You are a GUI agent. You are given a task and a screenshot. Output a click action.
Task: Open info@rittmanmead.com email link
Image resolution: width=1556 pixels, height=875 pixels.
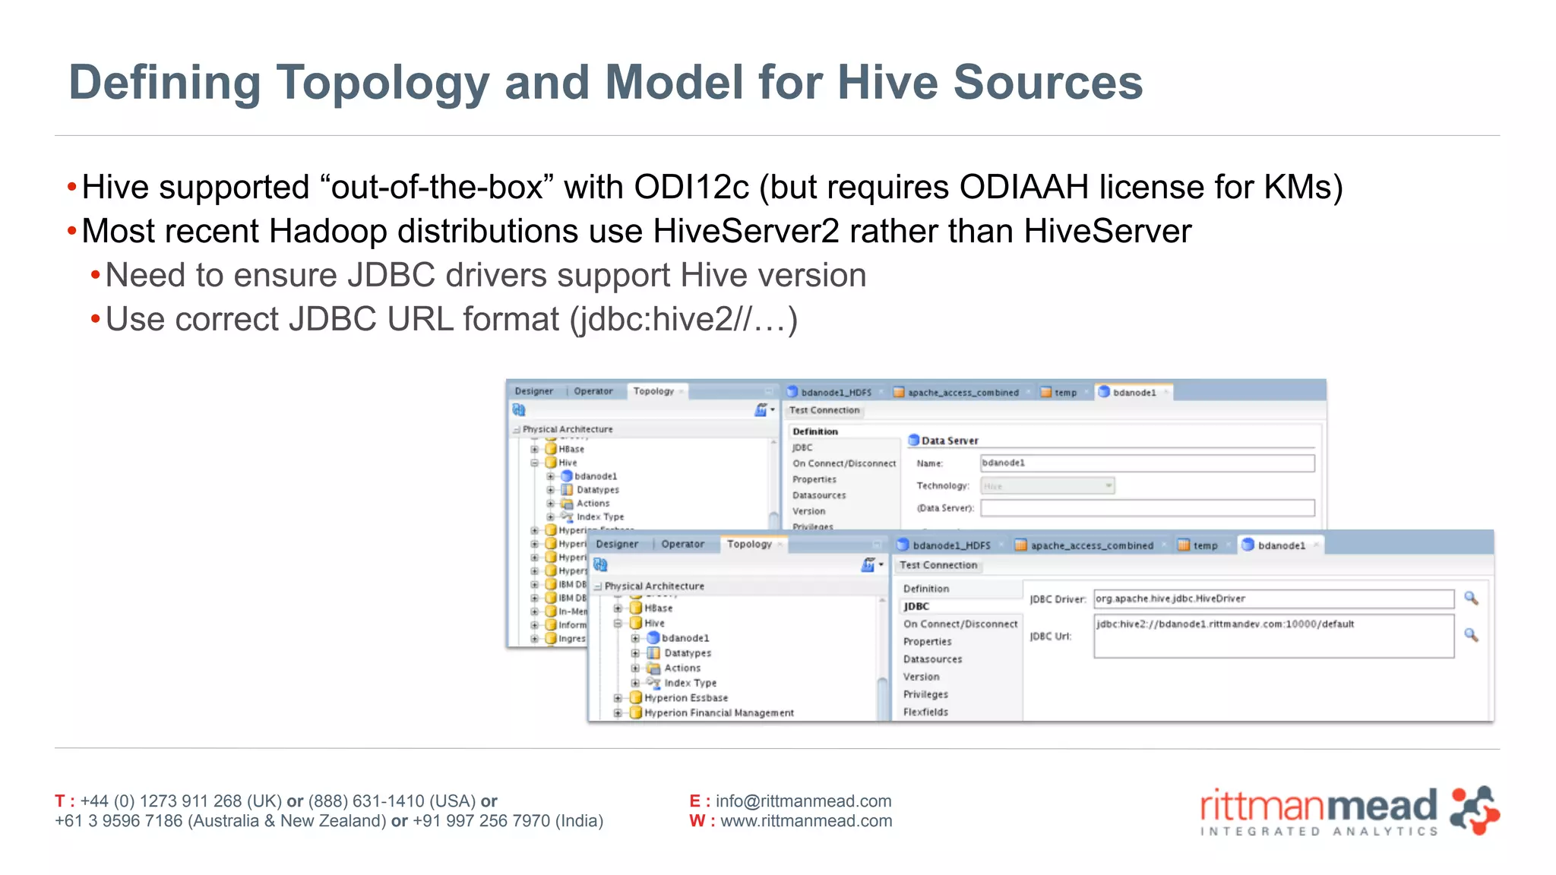point(803,801)
